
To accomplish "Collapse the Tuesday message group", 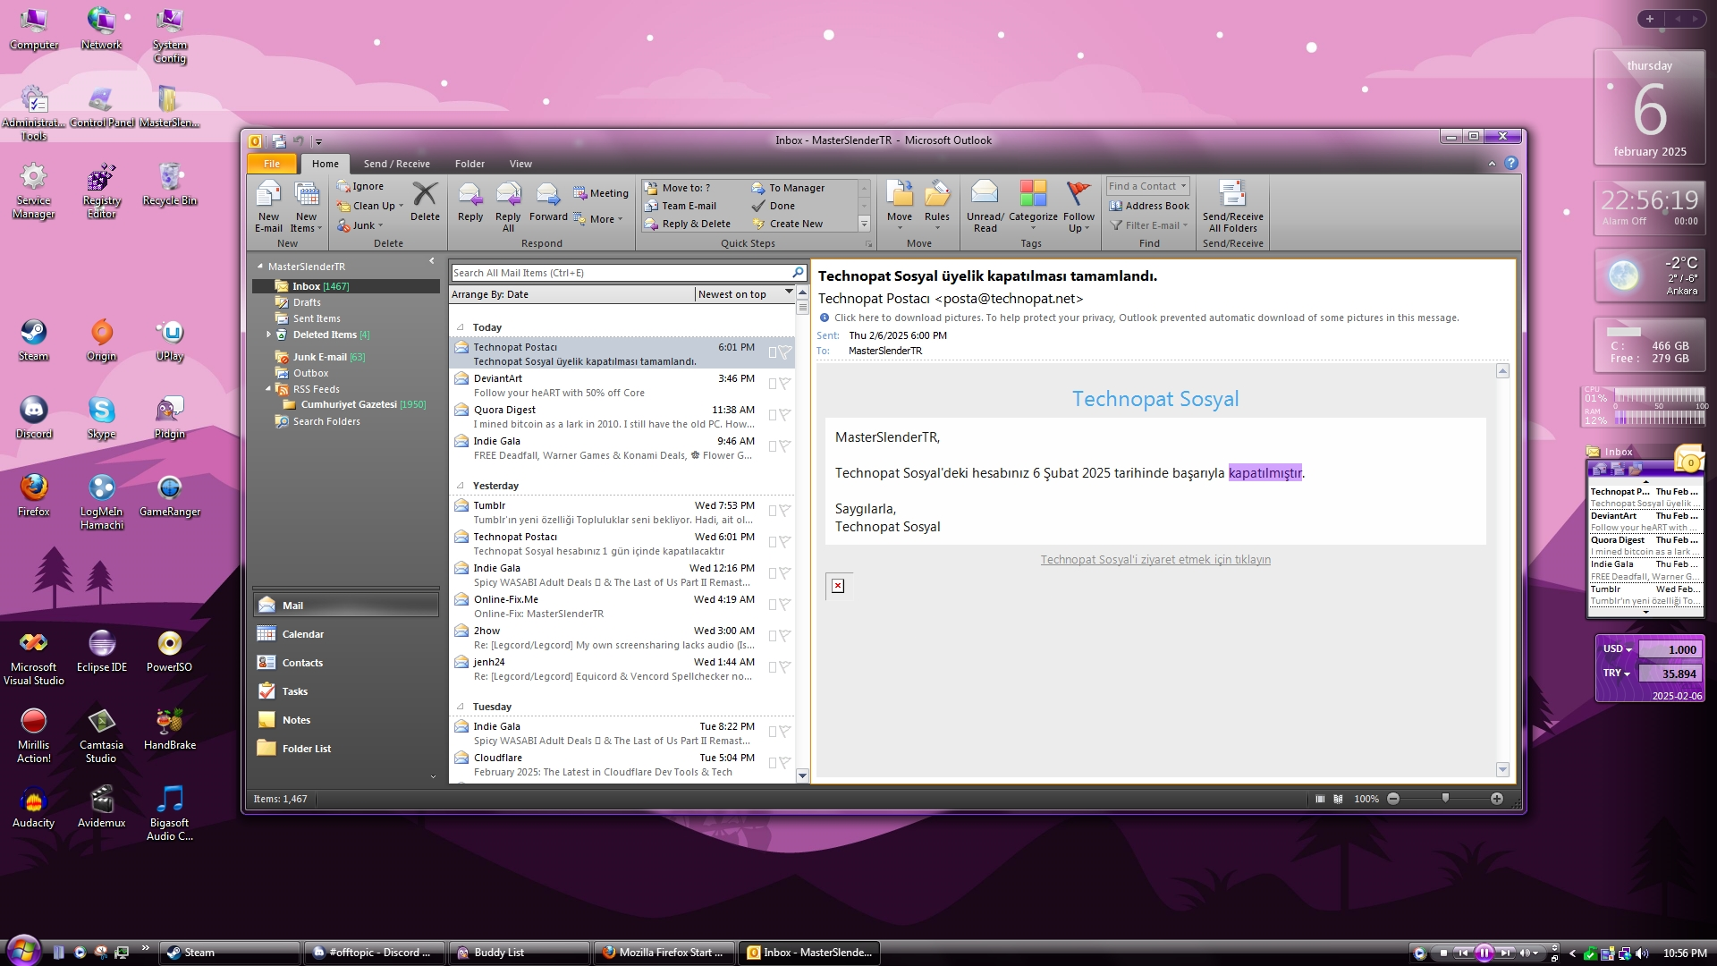I will (461, 707).
